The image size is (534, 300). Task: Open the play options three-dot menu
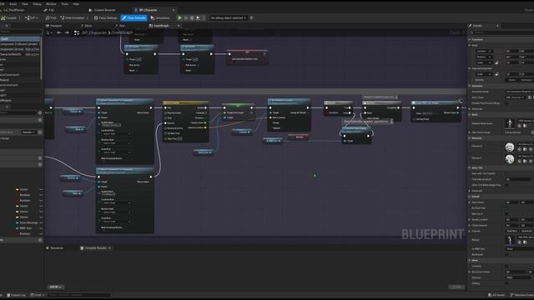pyautogui.click(x=204, y=17)
